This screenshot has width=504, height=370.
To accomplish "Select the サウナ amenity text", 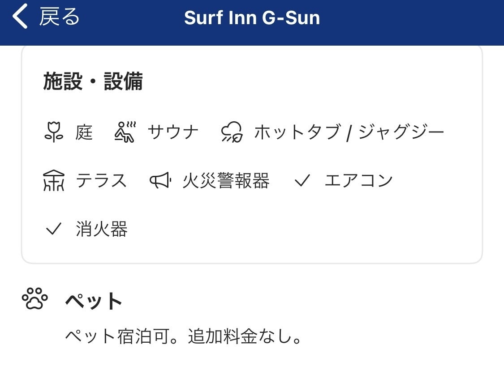I will pyautogui.click(x=173, y=132).
